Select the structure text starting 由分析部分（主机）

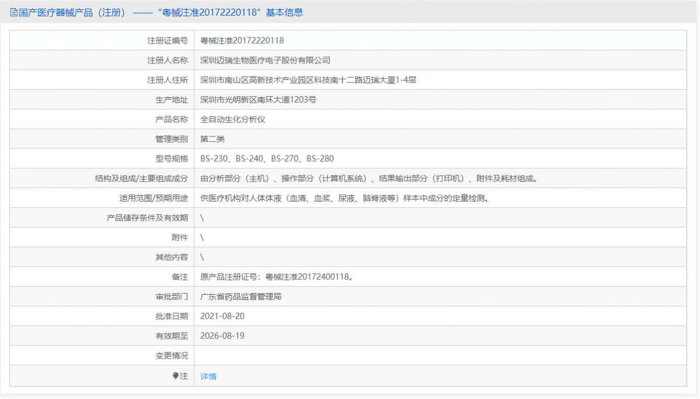tap(369, 178)
